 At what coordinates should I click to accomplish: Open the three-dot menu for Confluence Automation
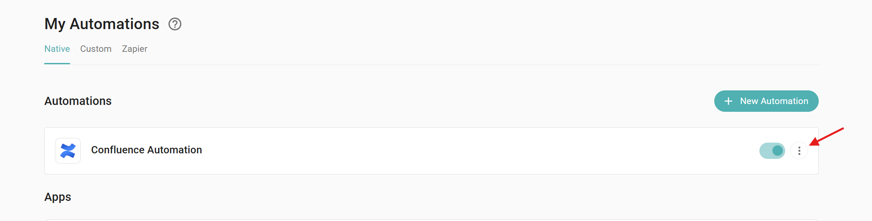tap(799, 151)
